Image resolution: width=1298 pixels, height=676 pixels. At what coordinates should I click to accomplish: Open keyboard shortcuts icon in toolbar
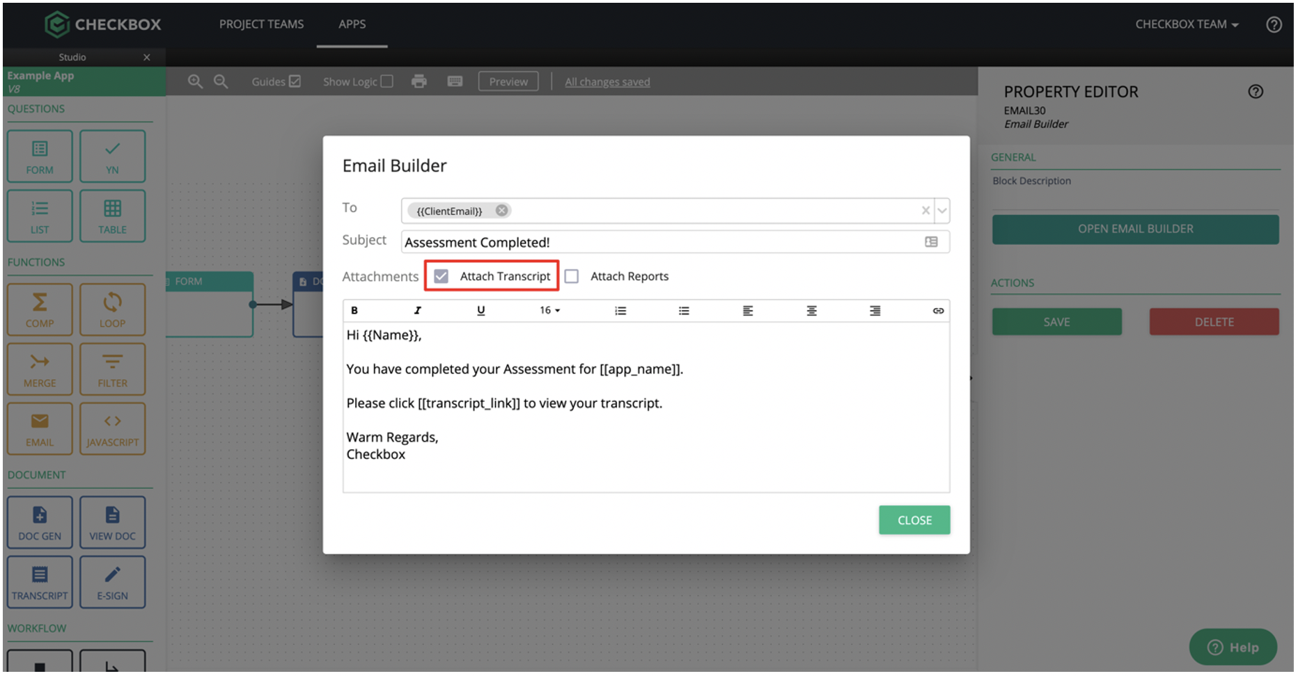(x=455, y=81)
